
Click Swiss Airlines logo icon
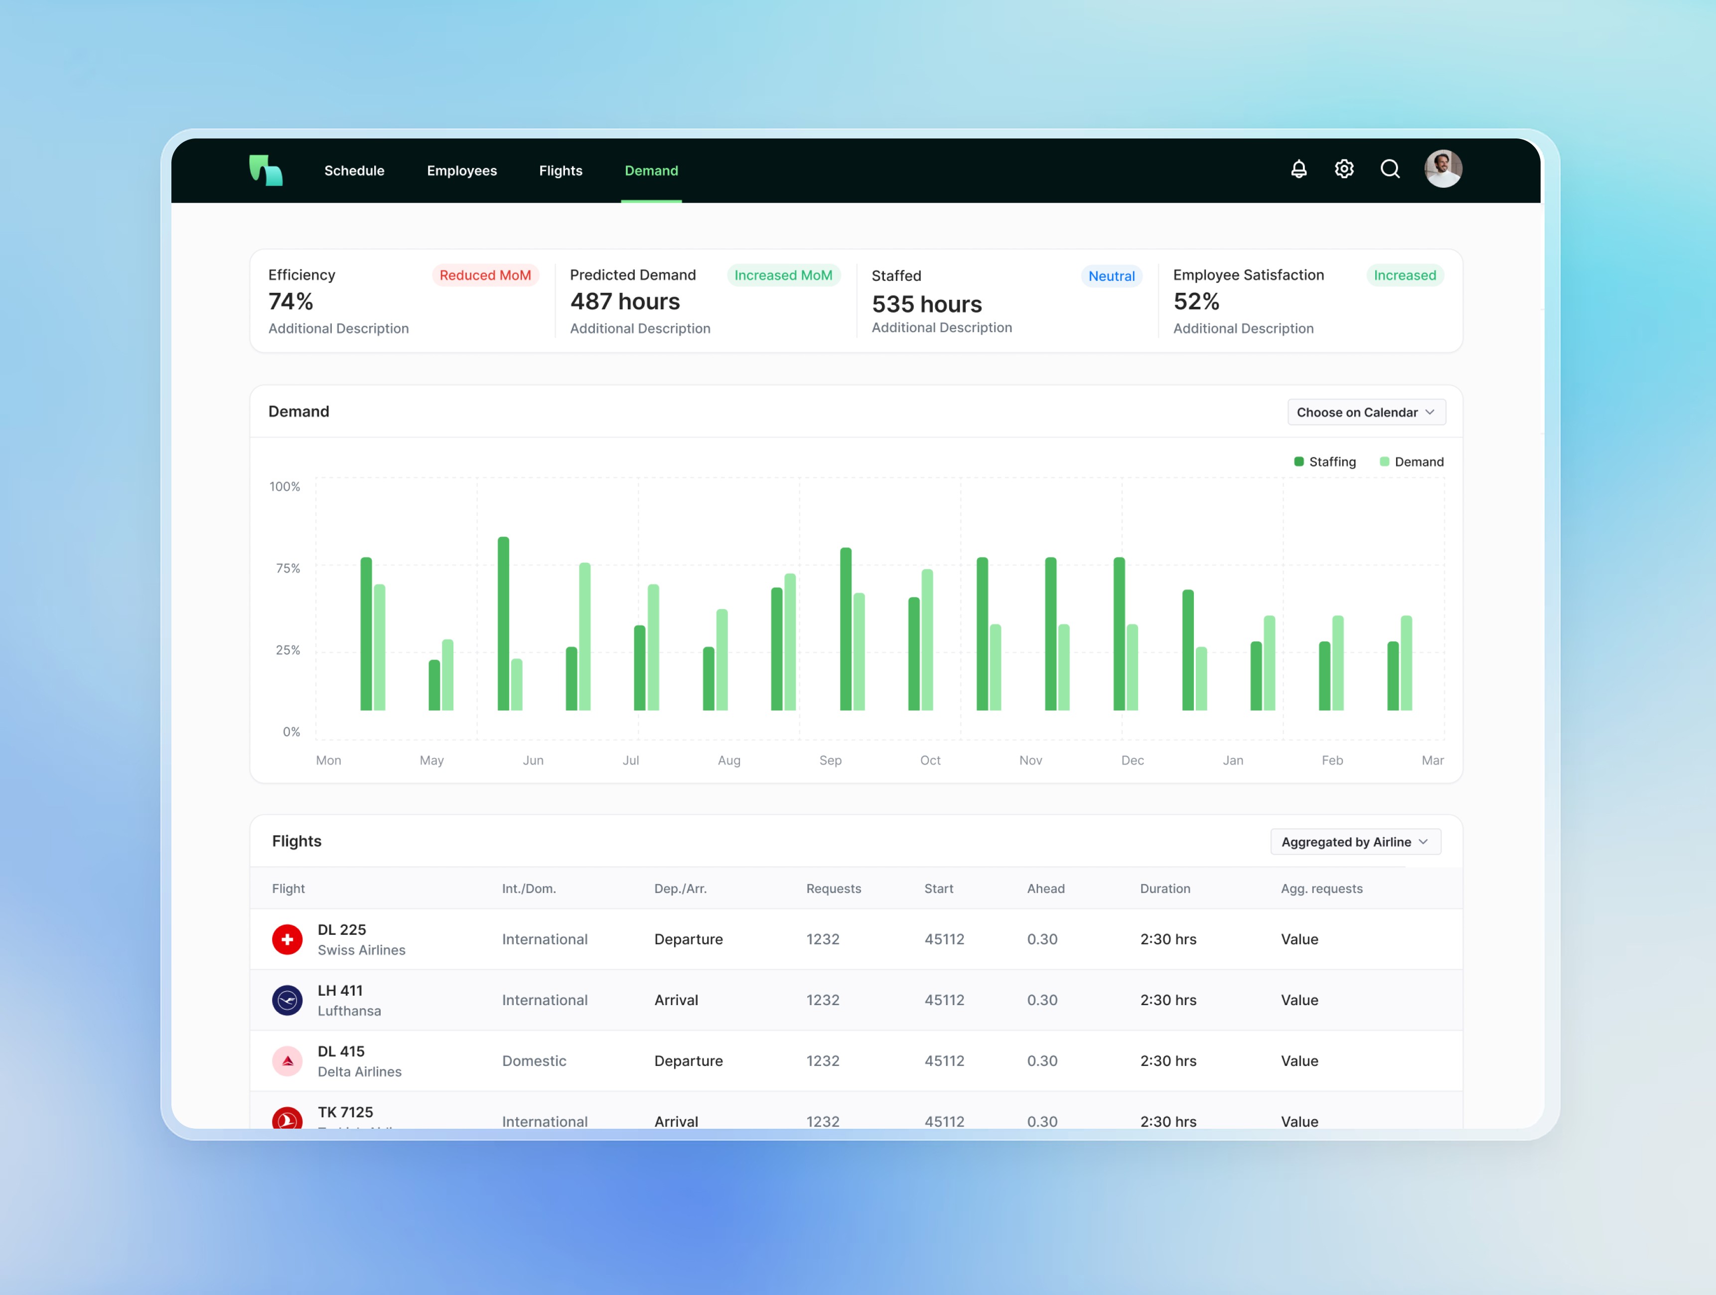coord(287,939)
